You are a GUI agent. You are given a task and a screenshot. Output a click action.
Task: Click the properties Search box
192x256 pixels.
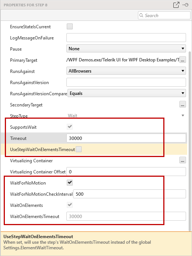pyautogui.click(x=164, y=16)
